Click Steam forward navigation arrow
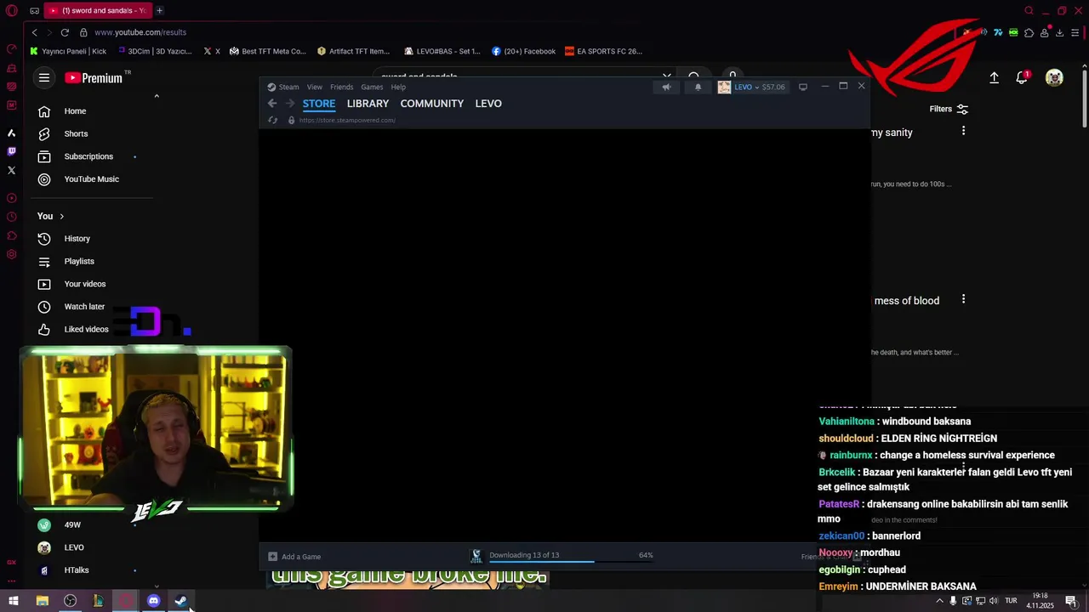The image size is (1089, 612). coord(289,104)
